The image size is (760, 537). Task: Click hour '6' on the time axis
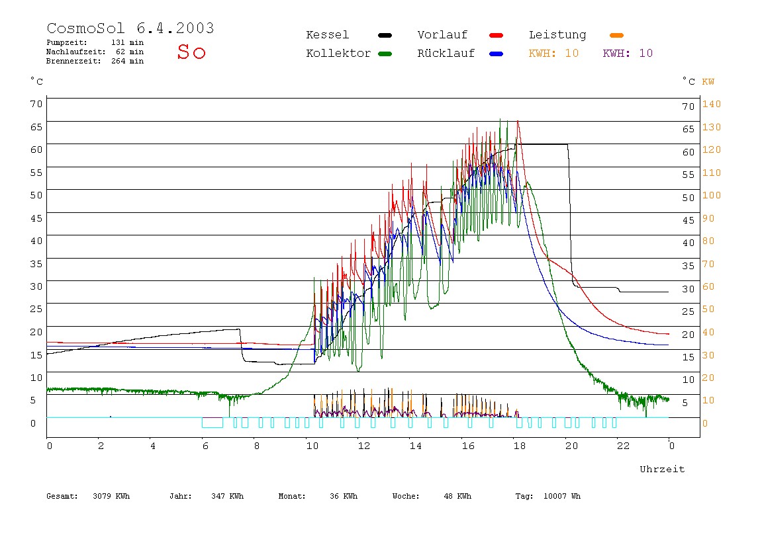pyautogui.click(x=205, y=446)
